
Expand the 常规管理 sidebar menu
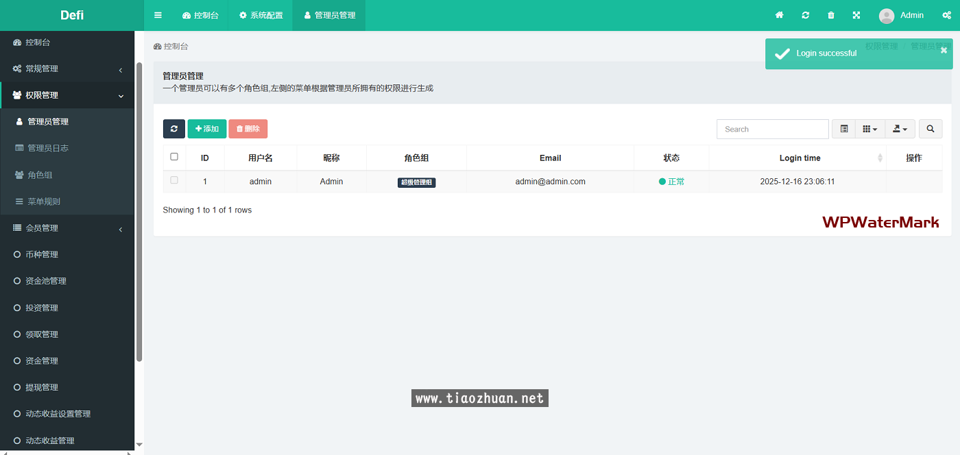coord(67,69)
